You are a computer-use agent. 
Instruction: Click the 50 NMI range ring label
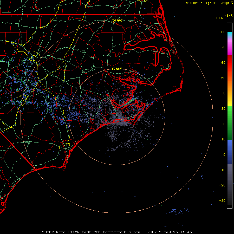click(x=117, y=69)
